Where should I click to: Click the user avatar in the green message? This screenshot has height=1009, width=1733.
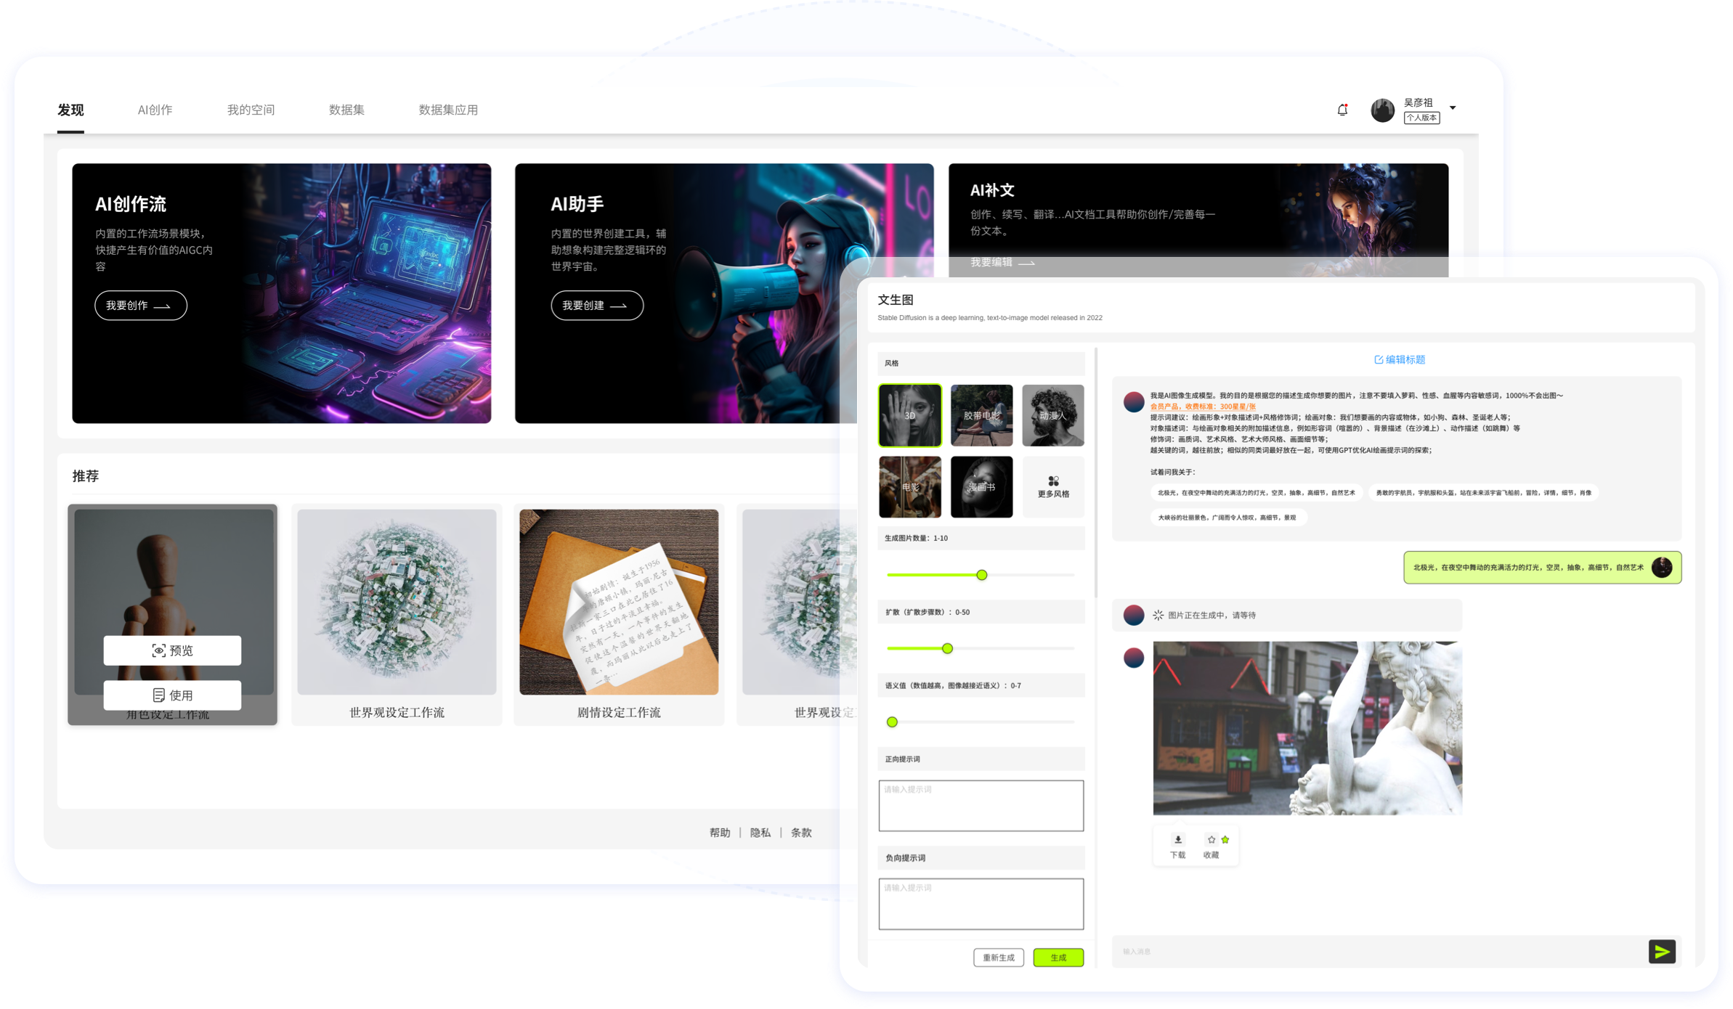[1662, 568]
